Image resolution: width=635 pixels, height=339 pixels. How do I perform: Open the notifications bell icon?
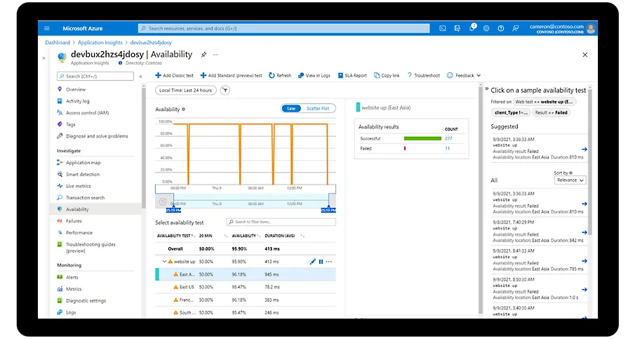(x=473, y=28)
